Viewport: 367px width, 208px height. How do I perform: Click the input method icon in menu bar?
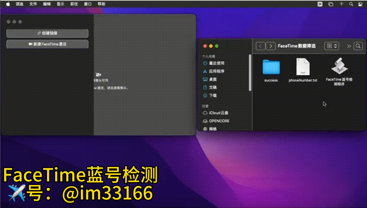point(320,4)
